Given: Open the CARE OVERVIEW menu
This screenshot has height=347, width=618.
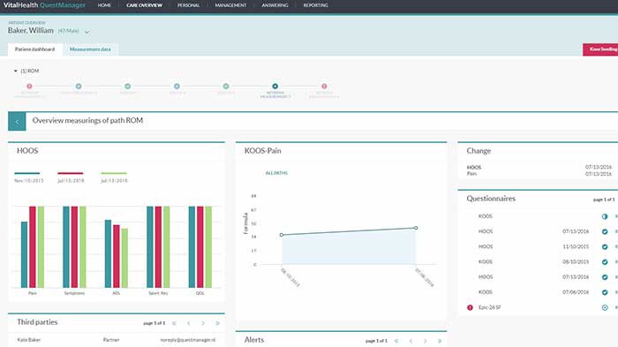Looking at the screenshot, I should (x=144, y=5).
